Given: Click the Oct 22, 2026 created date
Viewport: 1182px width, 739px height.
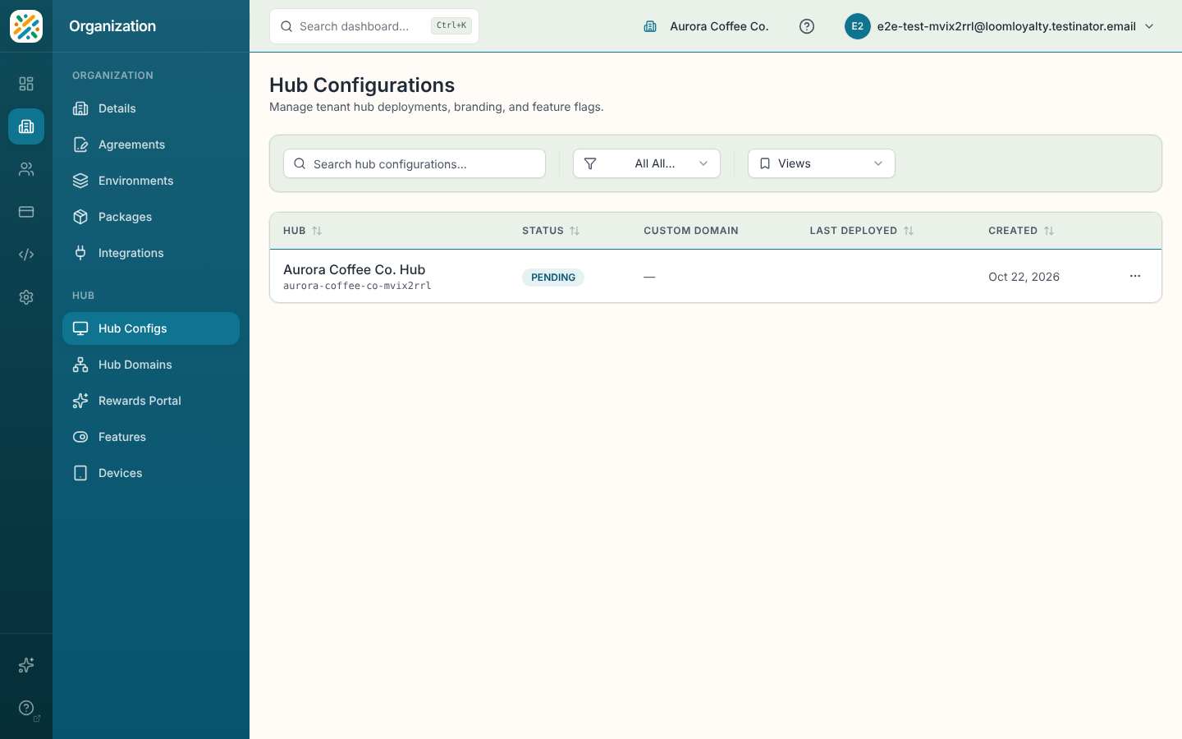Looking at the screenshot, I should (1024, 277).
